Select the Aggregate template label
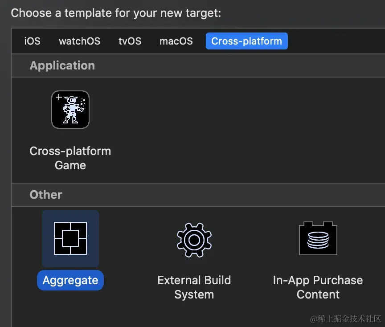Image resolution: width=385 pixels, height=327 pixels. pyautogui.click(x=70, y=280)
